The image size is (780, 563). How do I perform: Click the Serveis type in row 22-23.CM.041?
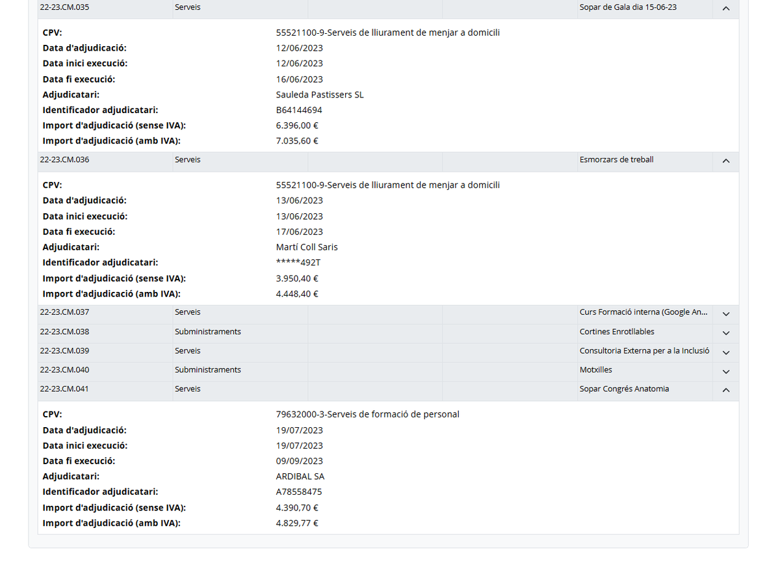click(x=187, y=389)
